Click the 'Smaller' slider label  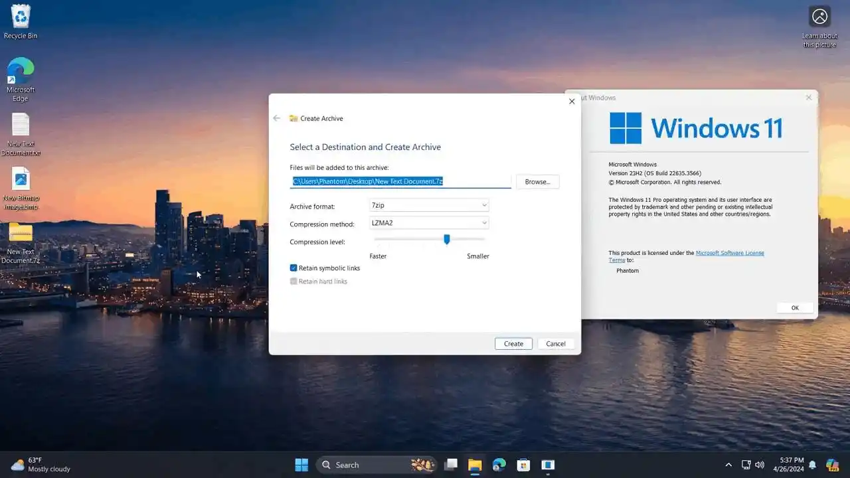(x=478, y=256)
